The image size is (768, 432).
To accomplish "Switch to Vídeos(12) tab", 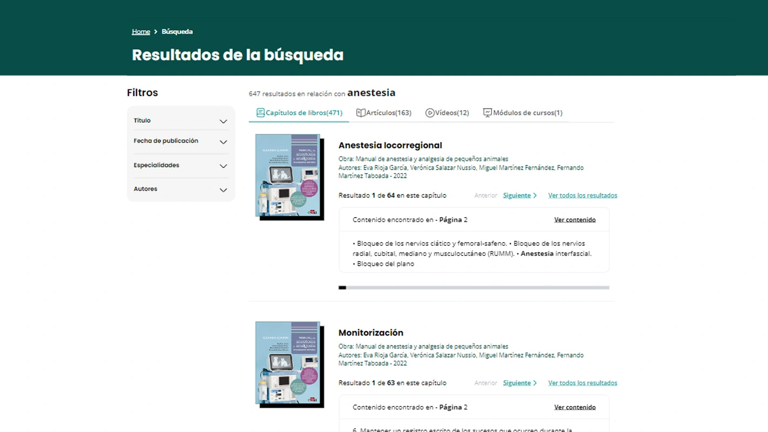I will tap(452, 113).
